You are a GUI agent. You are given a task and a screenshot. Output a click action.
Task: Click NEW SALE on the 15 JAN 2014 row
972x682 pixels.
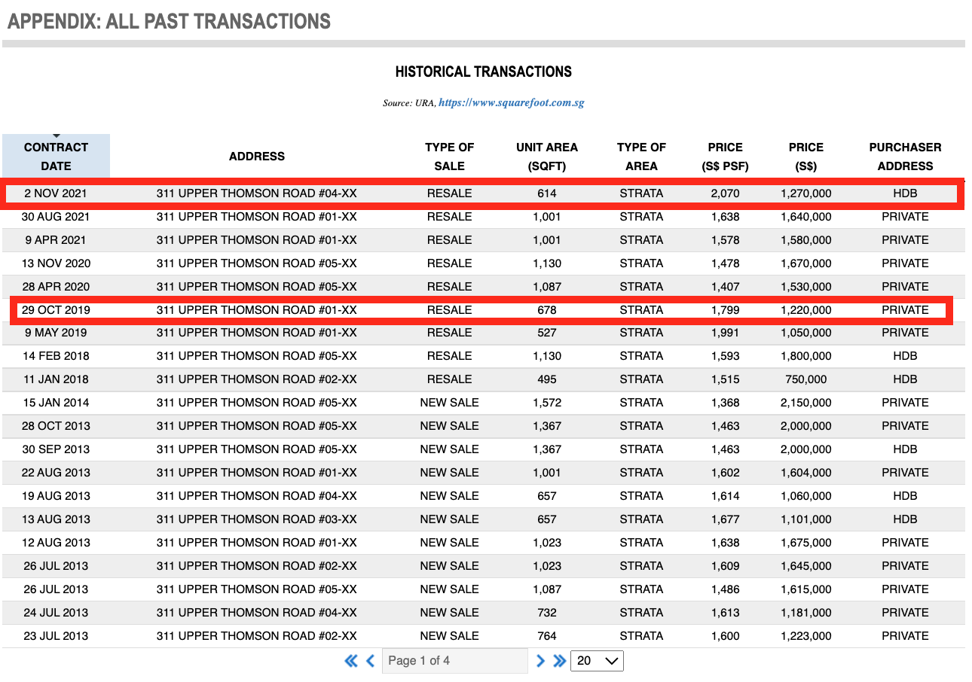(x=449, y=403)
